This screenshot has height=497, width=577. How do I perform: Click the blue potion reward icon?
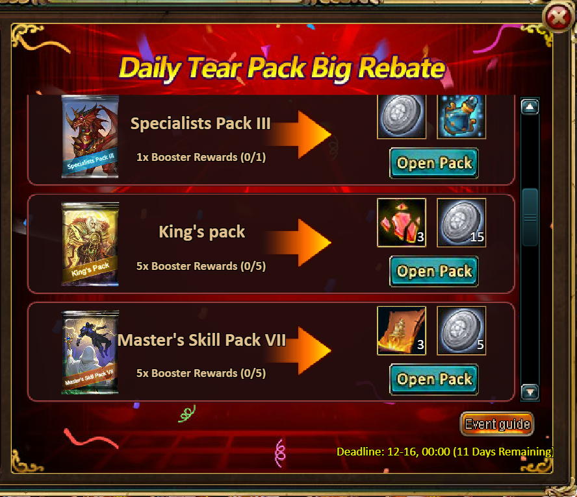461,117
